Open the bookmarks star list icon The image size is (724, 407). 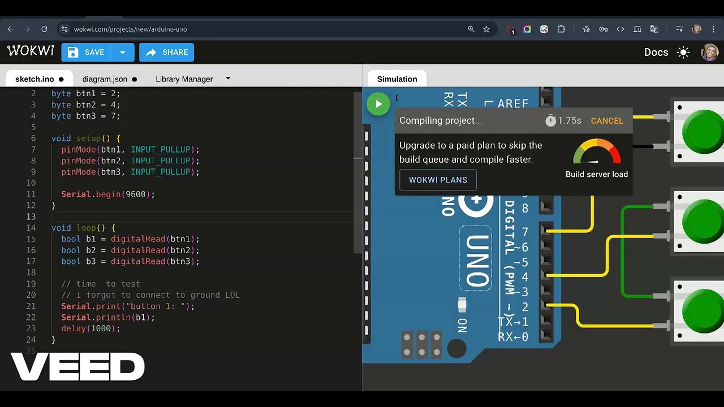(587, 29)
